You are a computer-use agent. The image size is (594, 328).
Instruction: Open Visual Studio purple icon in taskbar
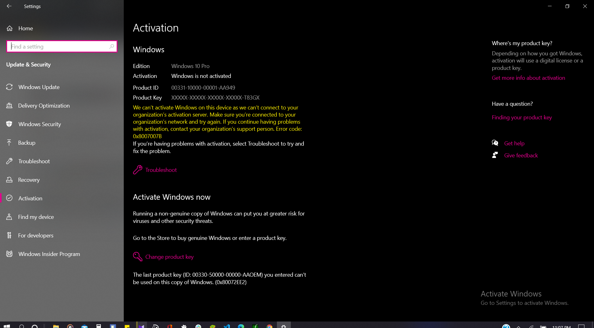(x=141, y=326)
